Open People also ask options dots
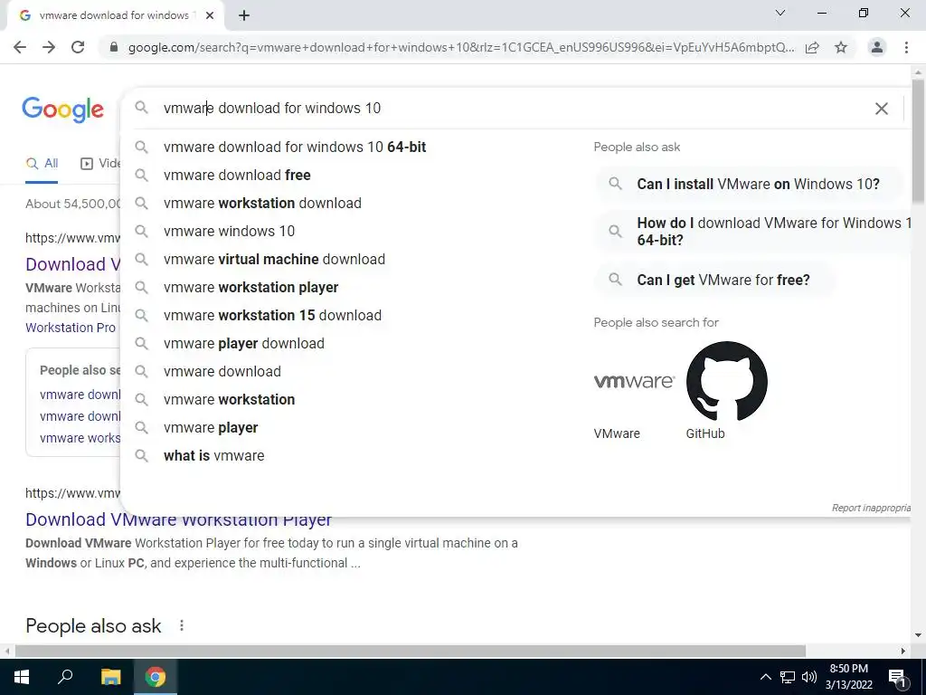 [181, 625]
